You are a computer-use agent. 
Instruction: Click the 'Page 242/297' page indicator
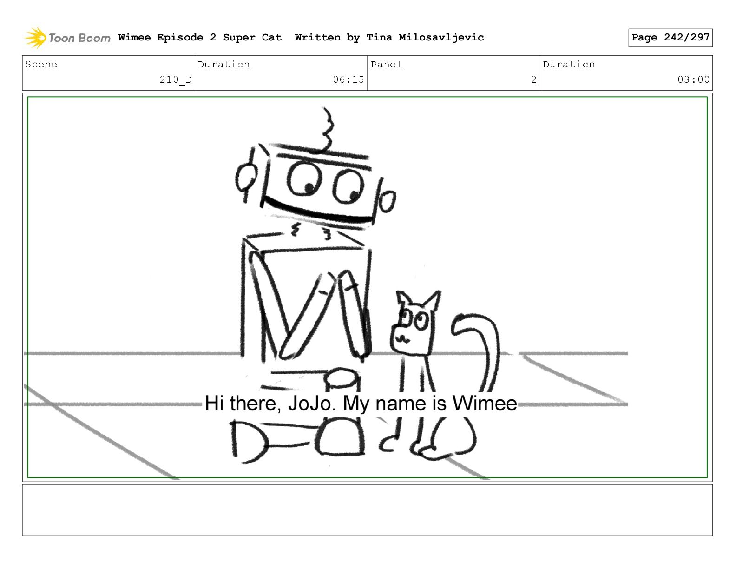(670, 38)
